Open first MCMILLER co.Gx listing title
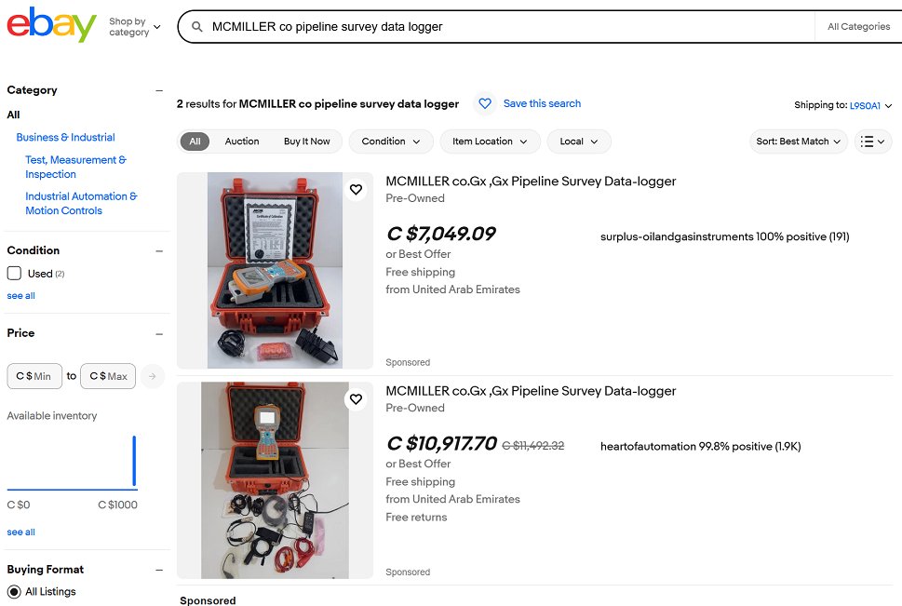Viewport: 902px width, 606px height. (x=531, y=182)
